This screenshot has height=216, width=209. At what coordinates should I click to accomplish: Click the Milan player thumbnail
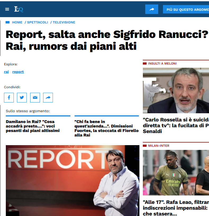click(x=176, y=173)
